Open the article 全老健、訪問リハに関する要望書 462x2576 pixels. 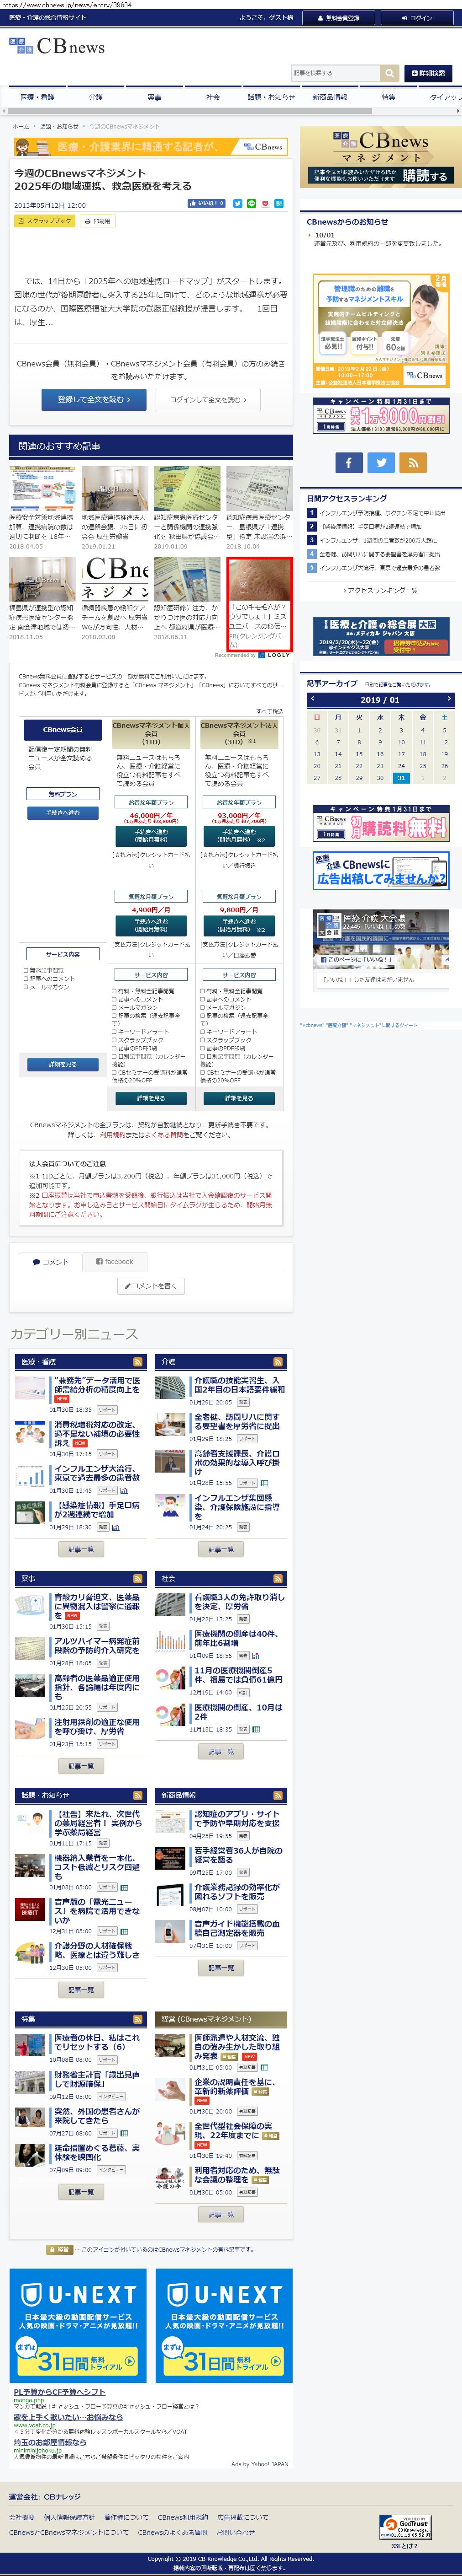236,1422
